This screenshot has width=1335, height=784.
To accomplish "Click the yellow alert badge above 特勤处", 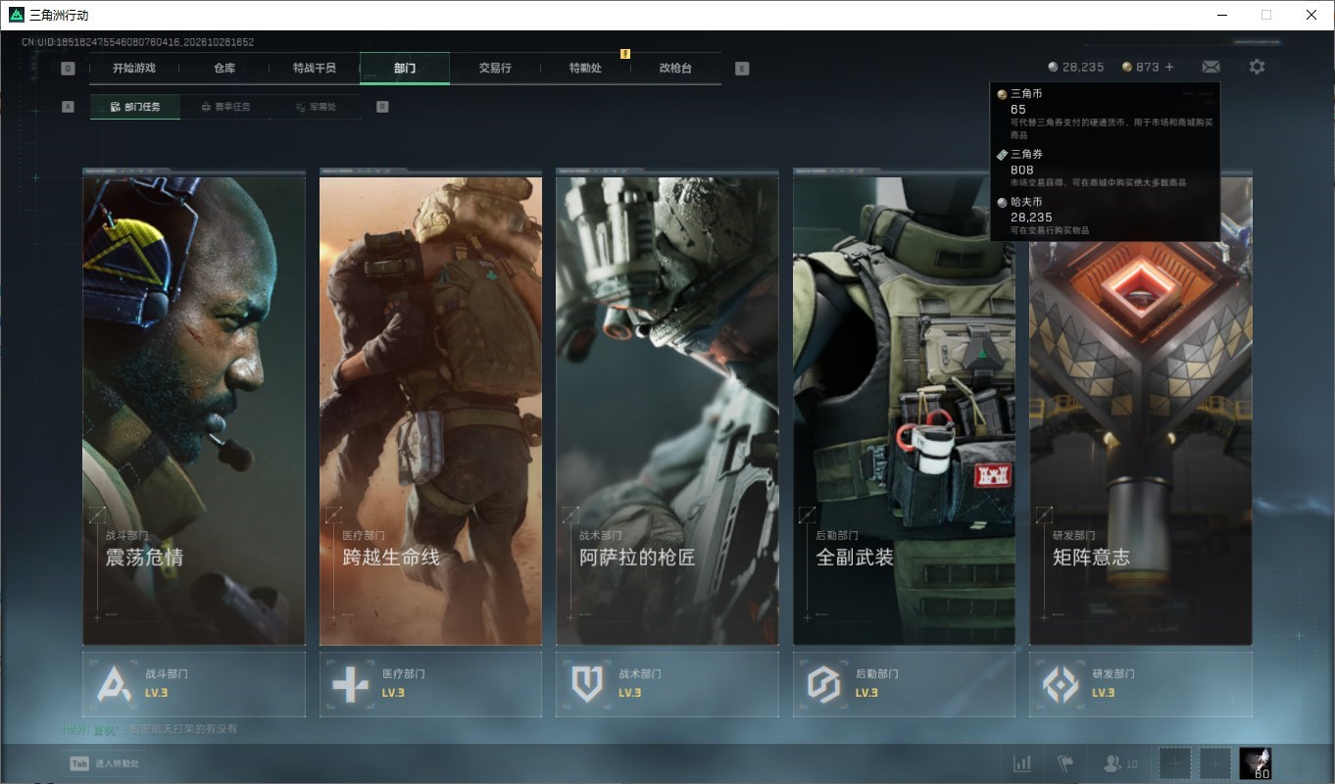I will [624, 54].
